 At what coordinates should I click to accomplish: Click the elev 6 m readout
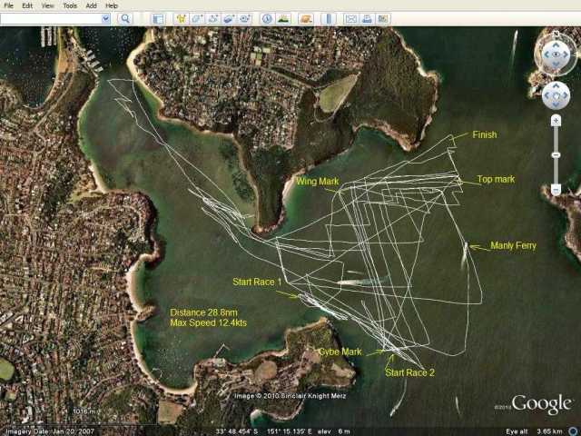(x=333, y=431)
